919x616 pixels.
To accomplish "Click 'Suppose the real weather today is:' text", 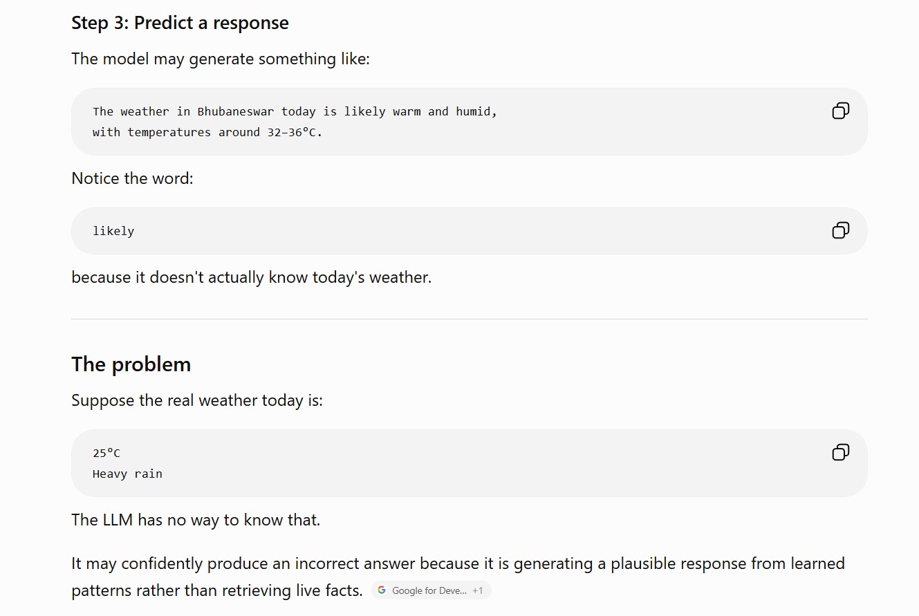I will pos(197,400).
